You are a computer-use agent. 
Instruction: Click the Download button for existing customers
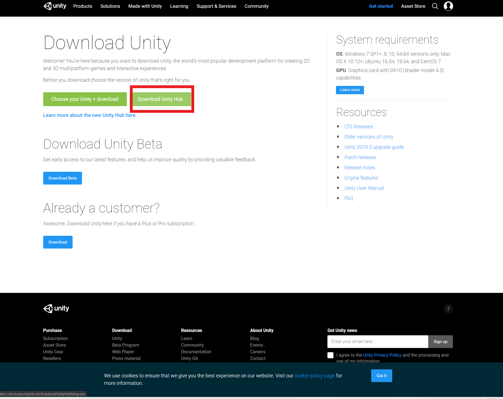point(58,242)
